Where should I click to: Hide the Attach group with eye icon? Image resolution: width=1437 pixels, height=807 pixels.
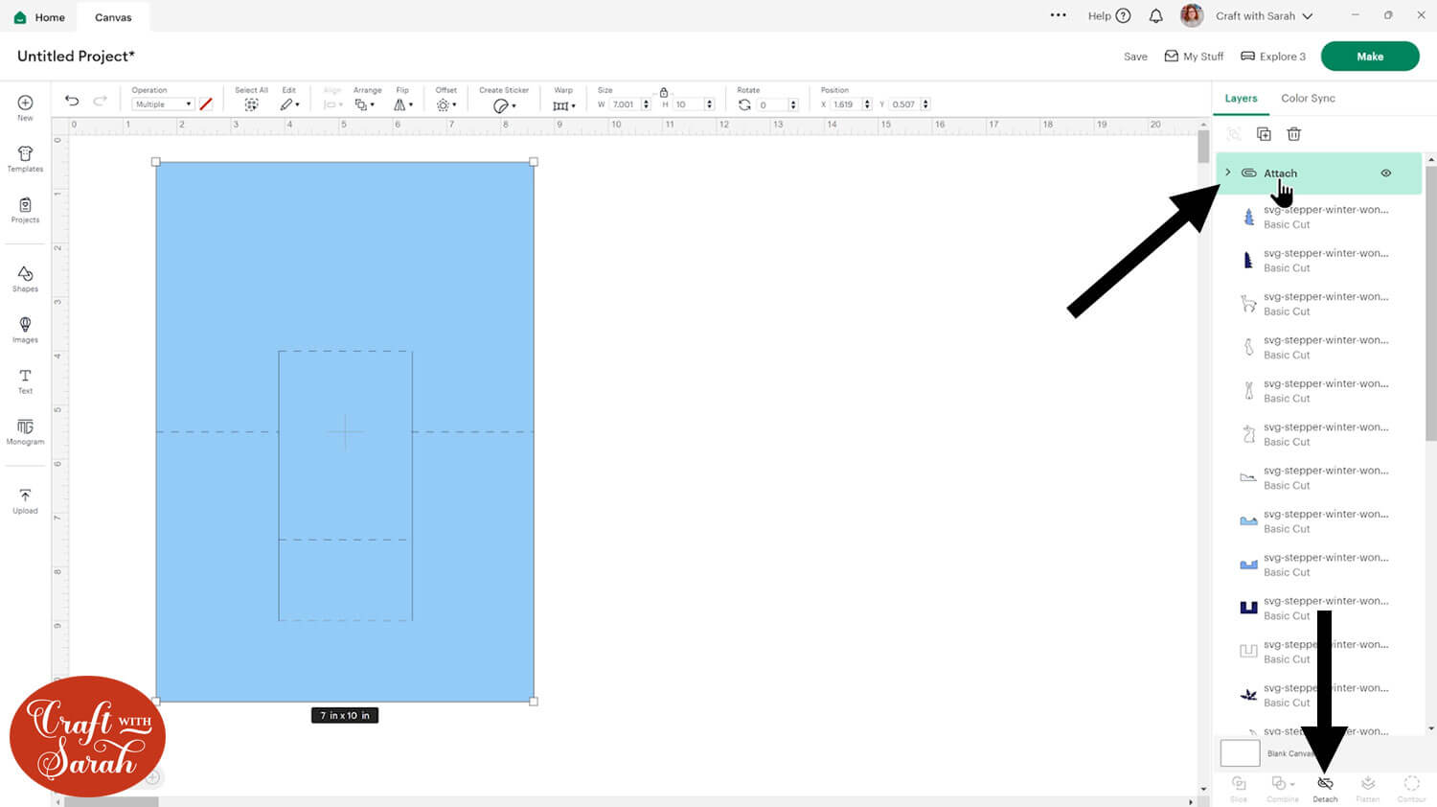point(1385,173)
